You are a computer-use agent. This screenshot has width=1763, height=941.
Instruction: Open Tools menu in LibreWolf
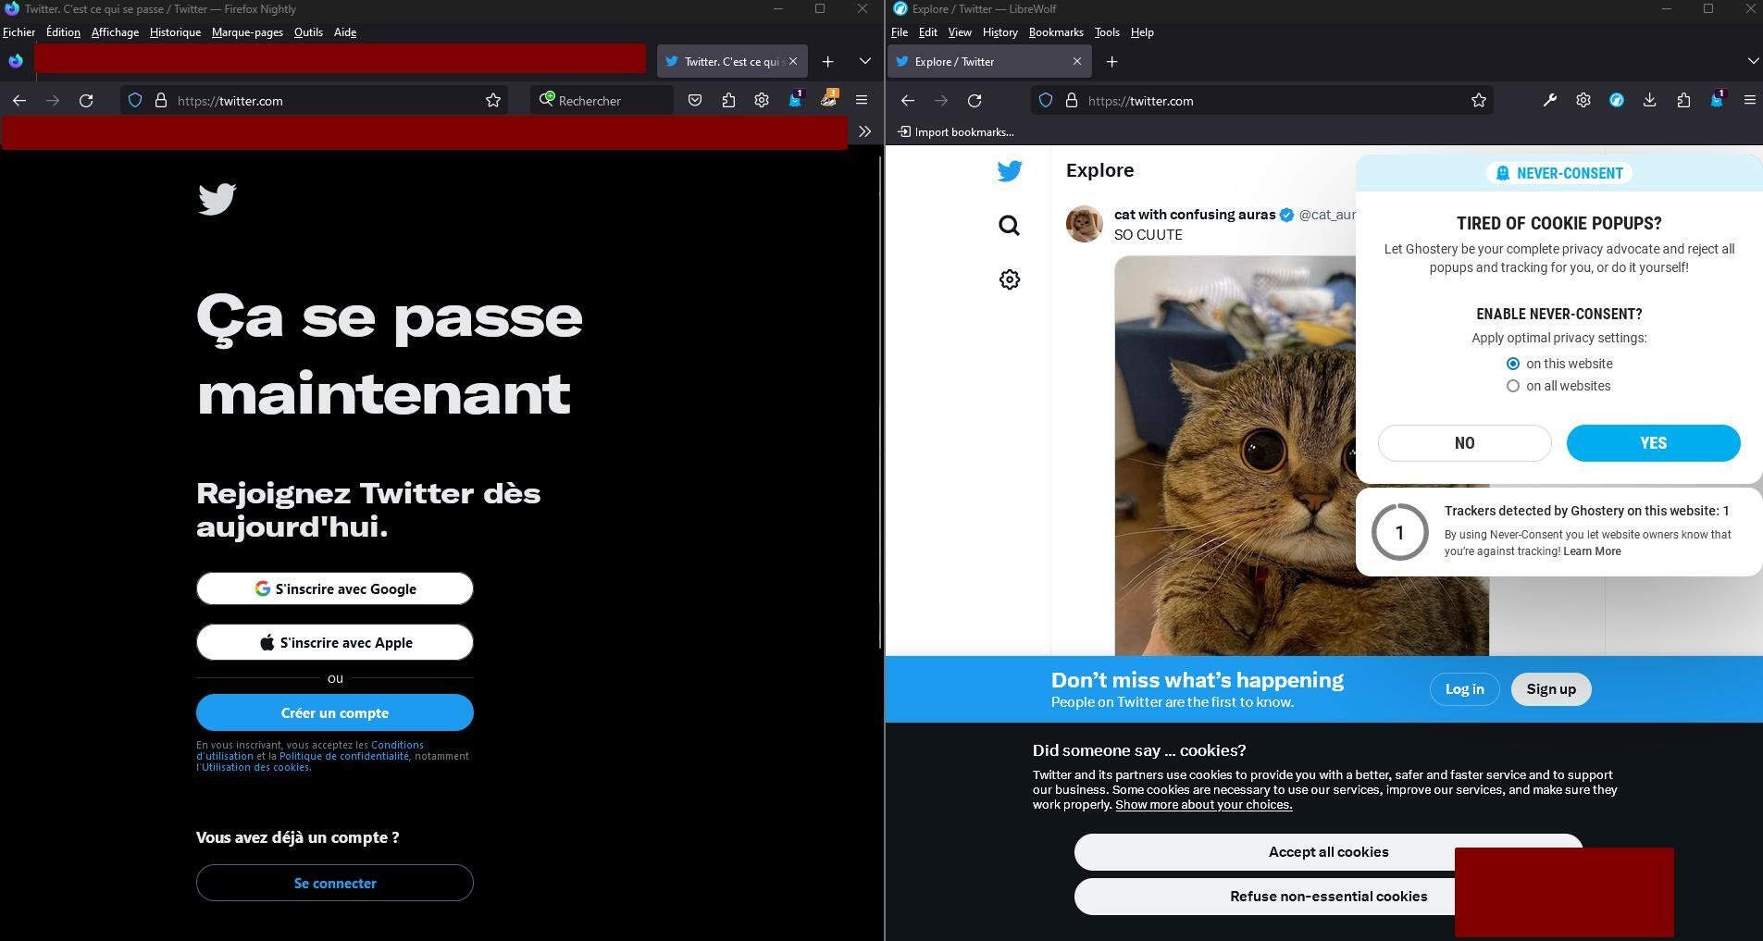(x=1107, y=32)
